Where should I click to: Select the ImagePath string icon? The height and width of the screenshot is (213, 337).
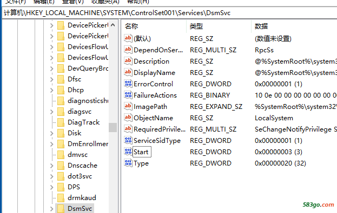coord(128,107)
